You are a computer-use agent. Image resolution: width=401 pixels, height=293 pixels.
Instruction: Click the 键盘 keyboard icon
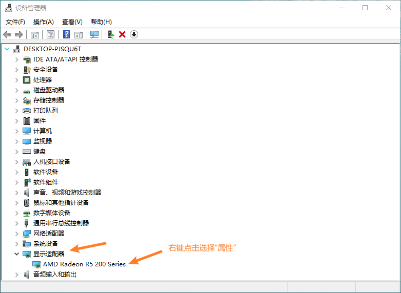point(27,152)
